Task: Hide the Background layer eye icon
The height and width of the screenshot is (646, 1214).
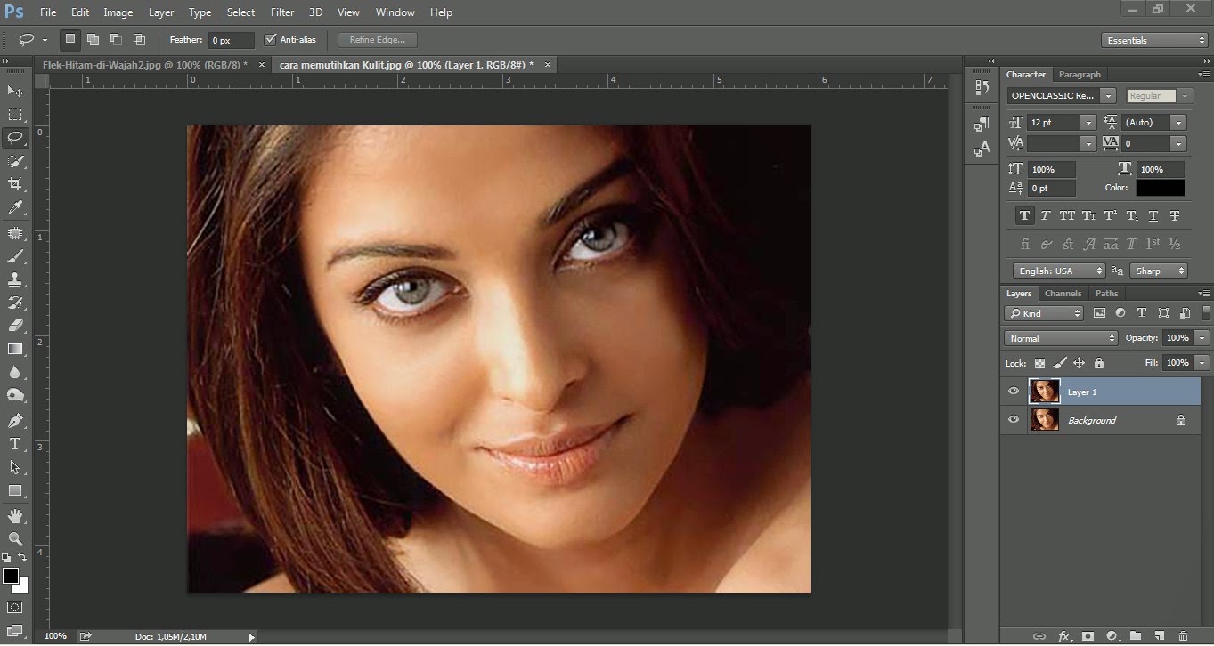Action: (1014, 420)
